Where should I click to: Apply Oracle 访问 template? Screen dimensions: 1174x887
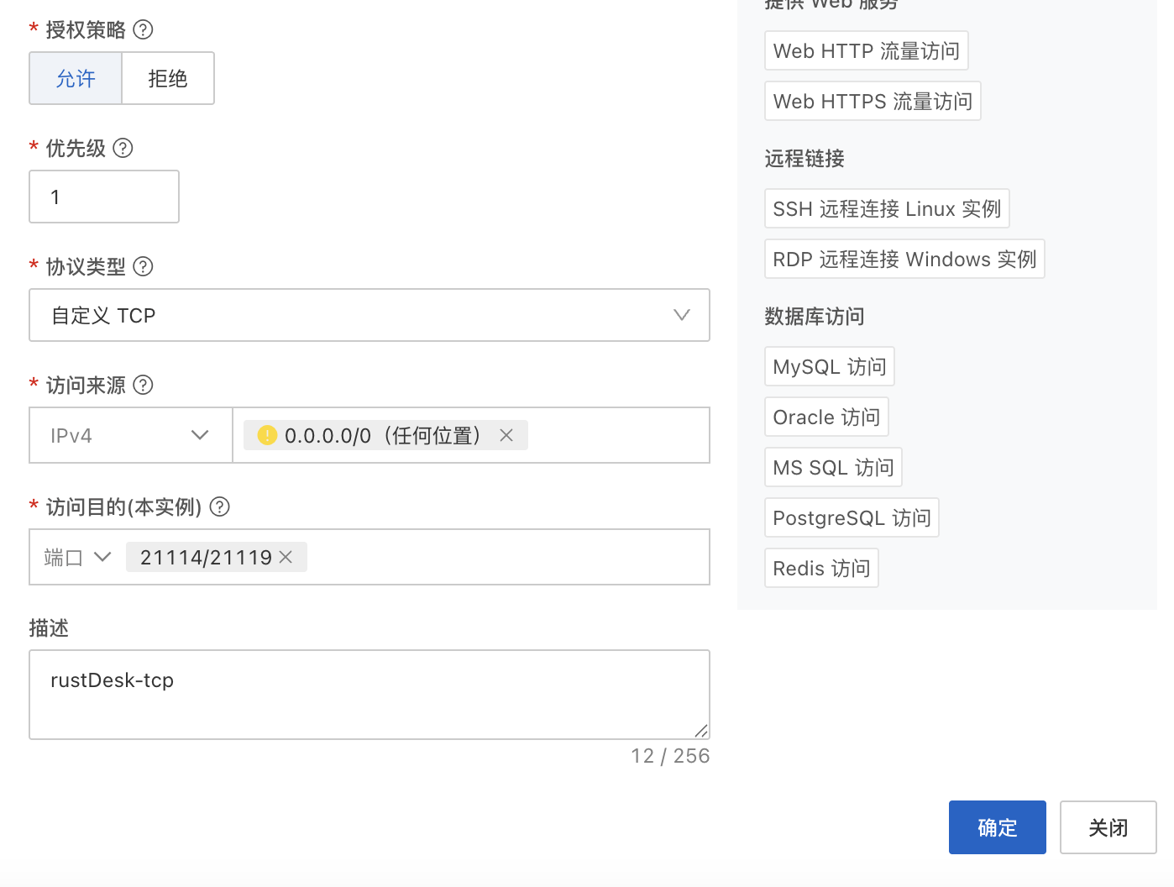coord(826,417)
